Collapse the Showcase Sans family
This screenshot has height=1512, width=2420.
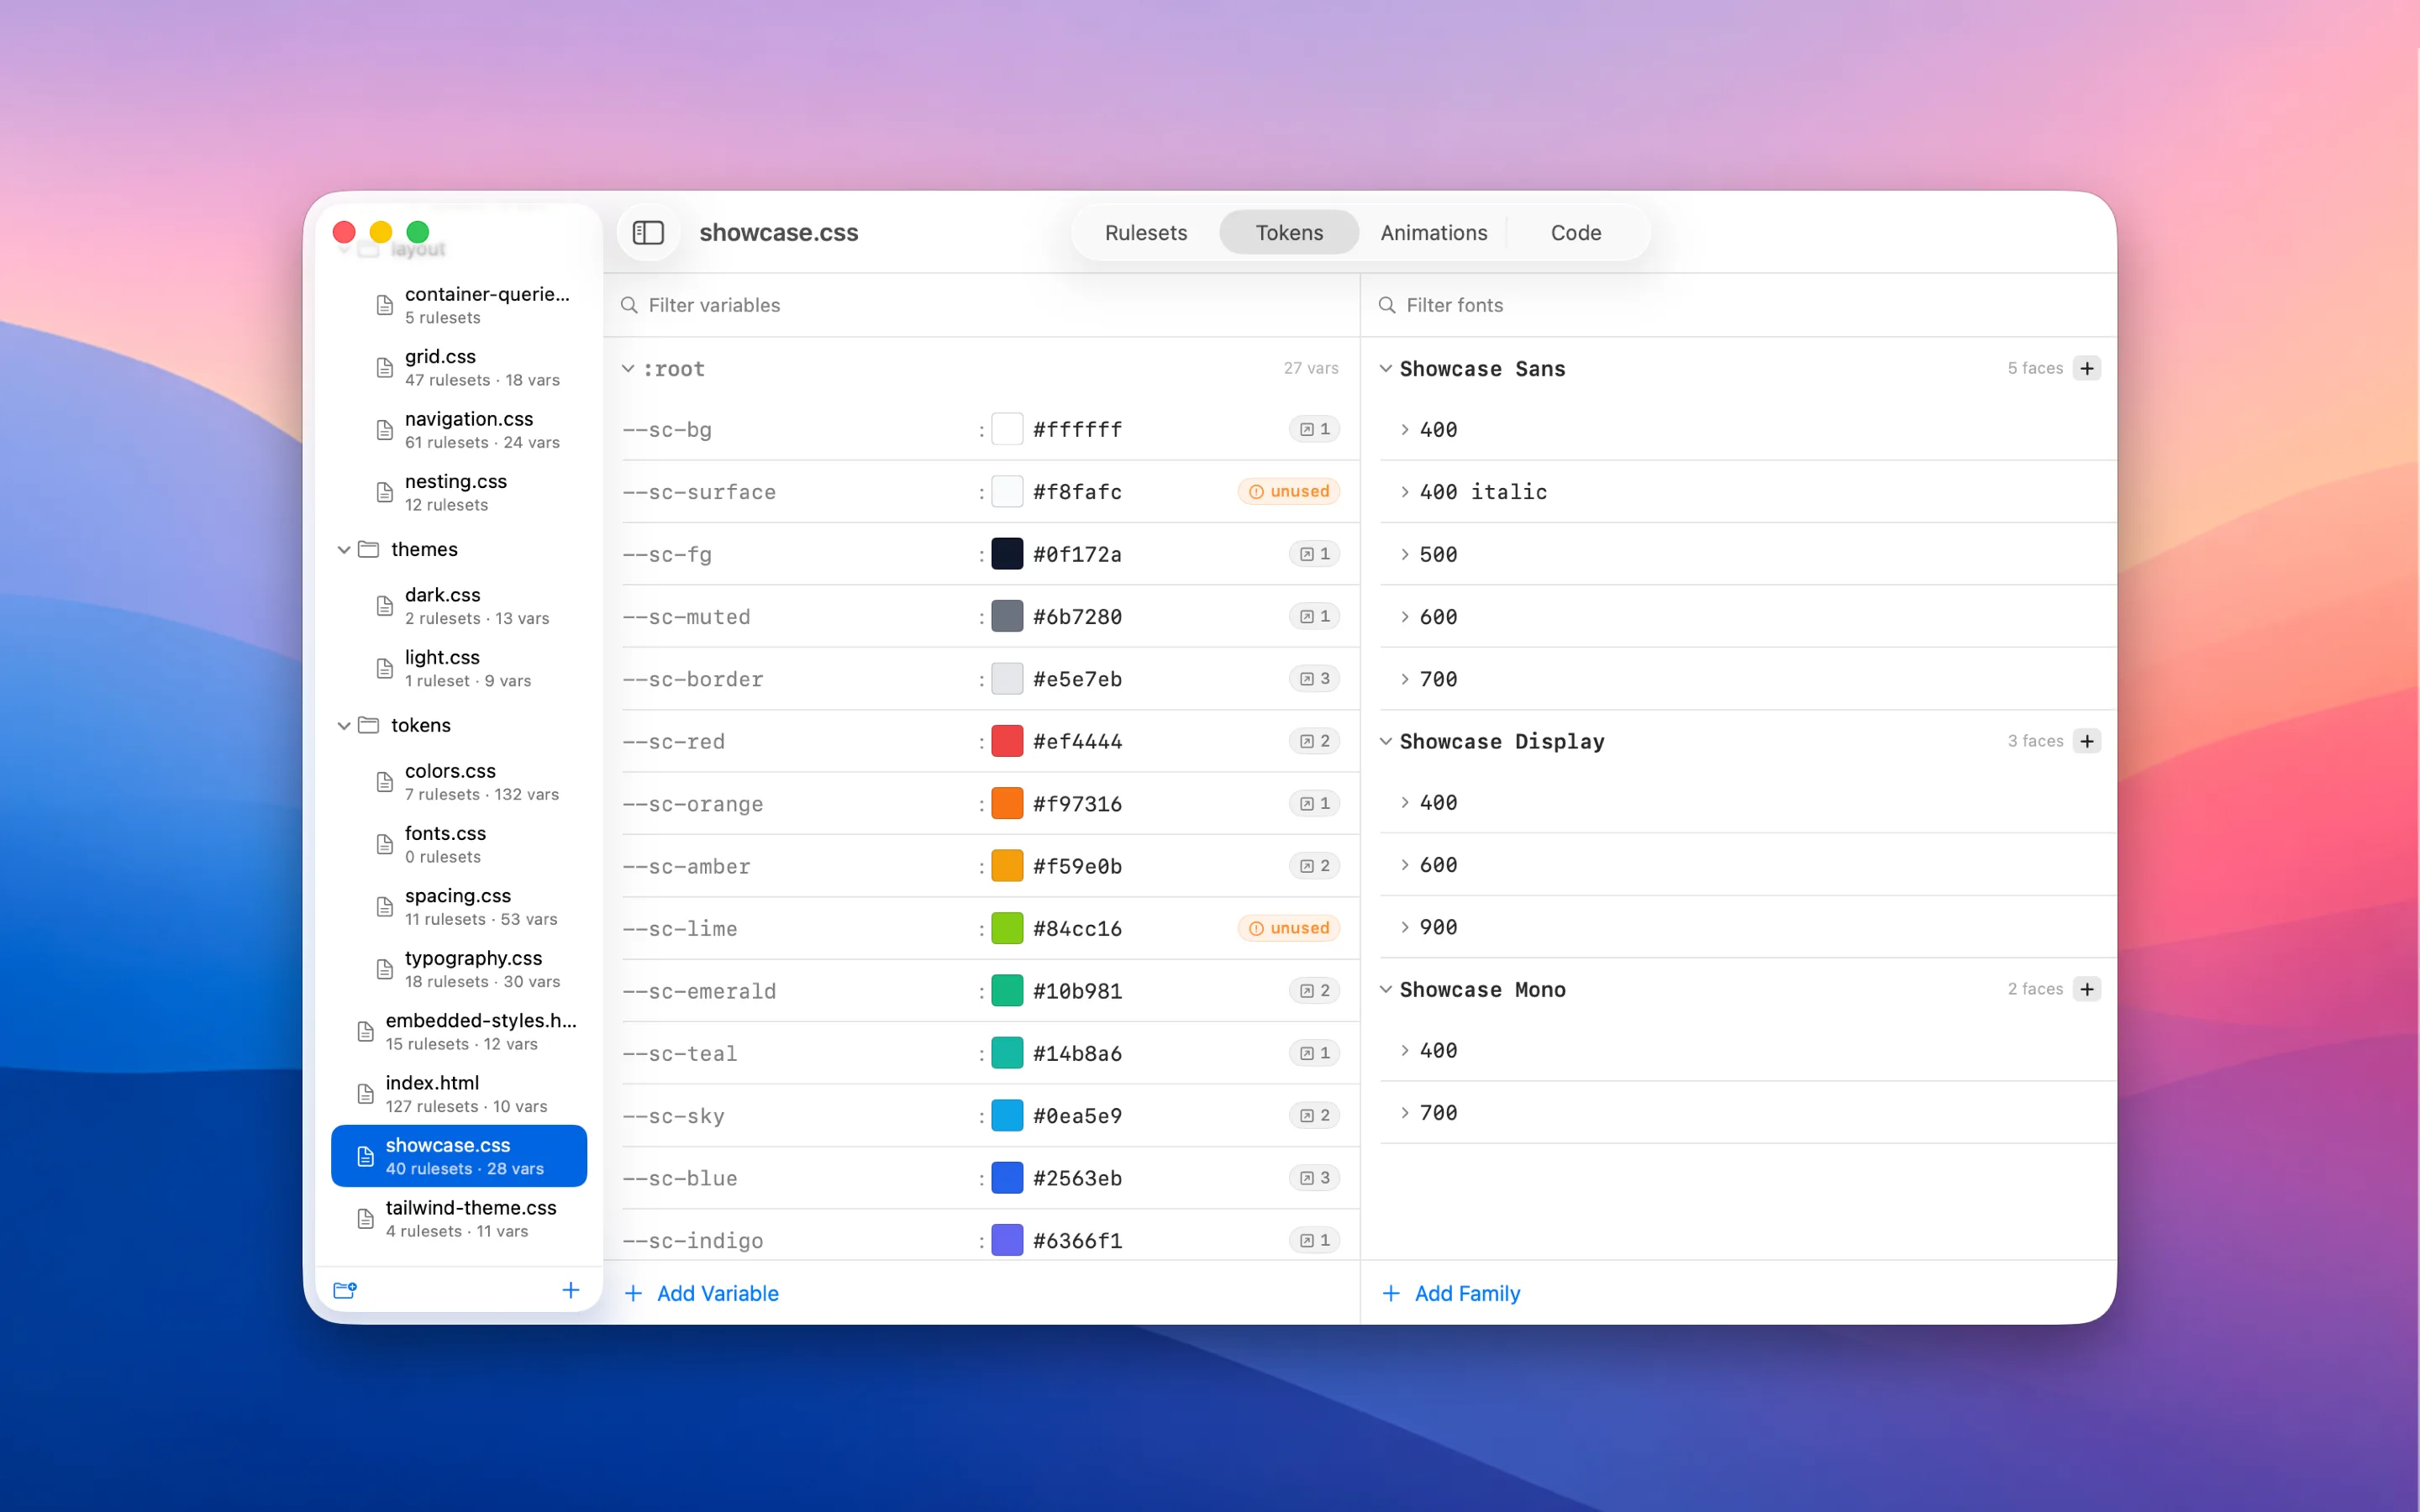(1386, 369)
